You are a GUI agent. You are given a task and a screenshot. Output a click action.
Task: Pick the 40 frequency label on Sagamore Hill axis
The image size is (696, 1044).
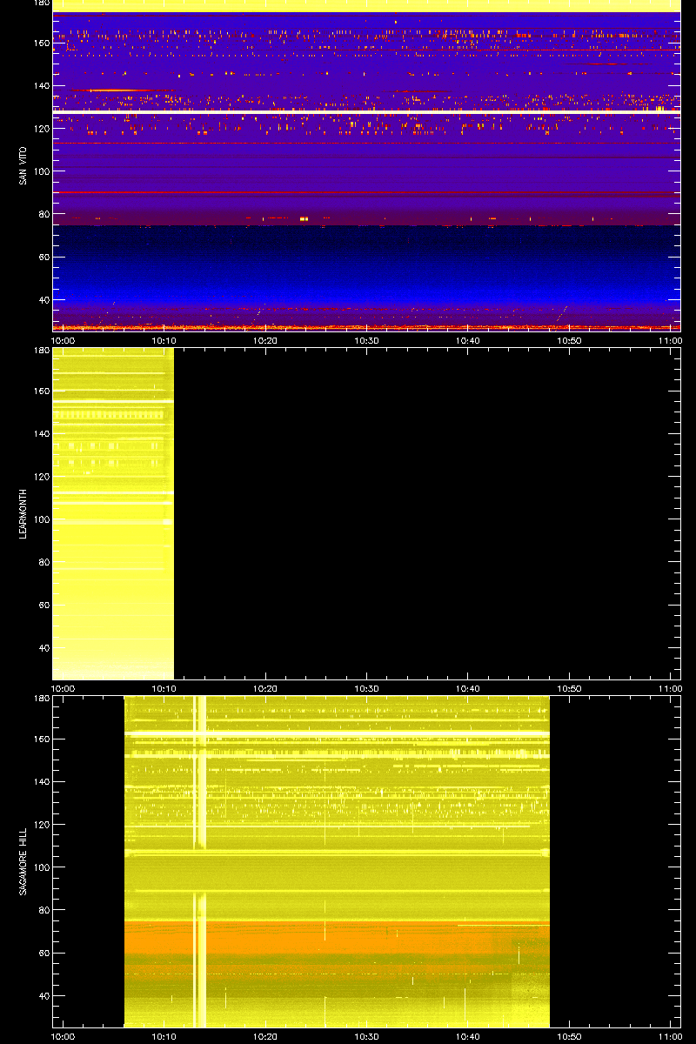(x=43, y=996)
